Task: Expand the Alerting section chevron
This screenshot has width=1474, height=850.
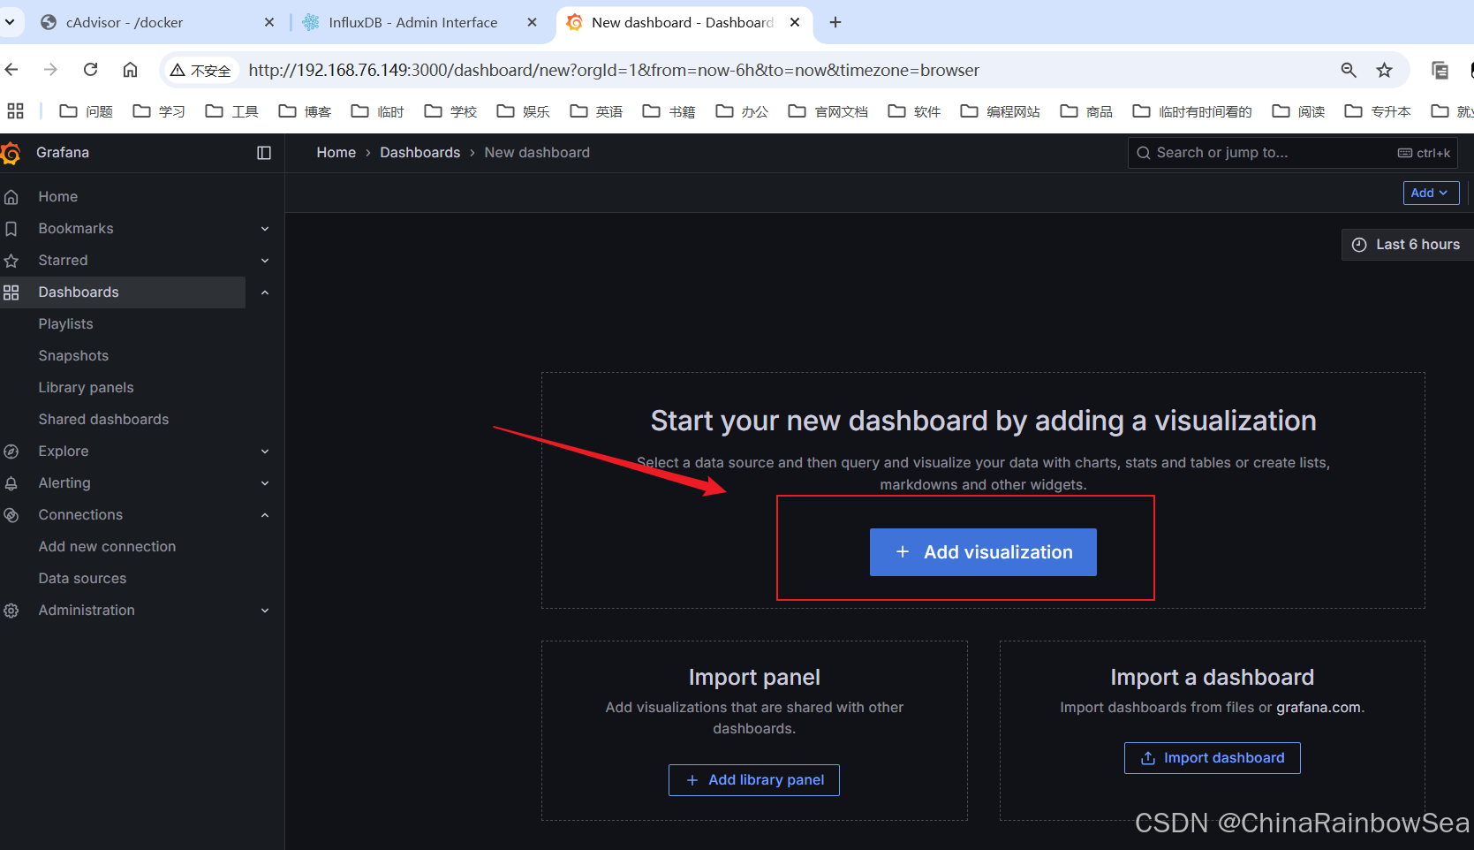Action: (x=265, y=483)
